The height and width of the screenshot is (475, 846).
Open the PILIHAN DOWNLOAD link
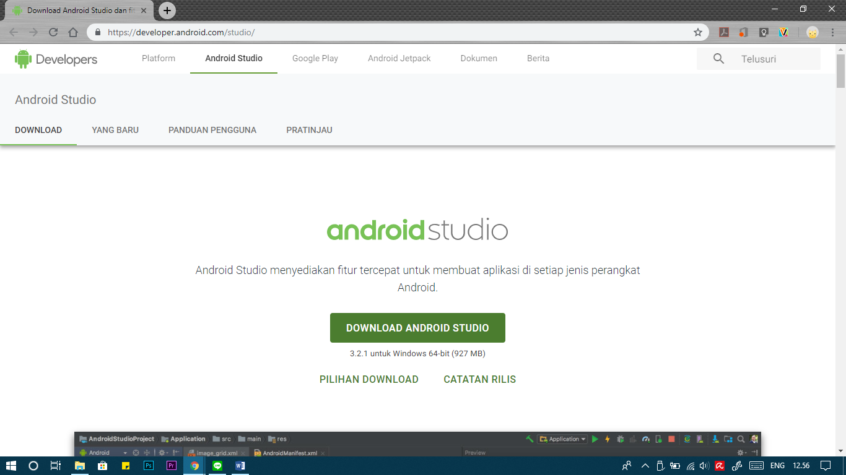[369, 380]
